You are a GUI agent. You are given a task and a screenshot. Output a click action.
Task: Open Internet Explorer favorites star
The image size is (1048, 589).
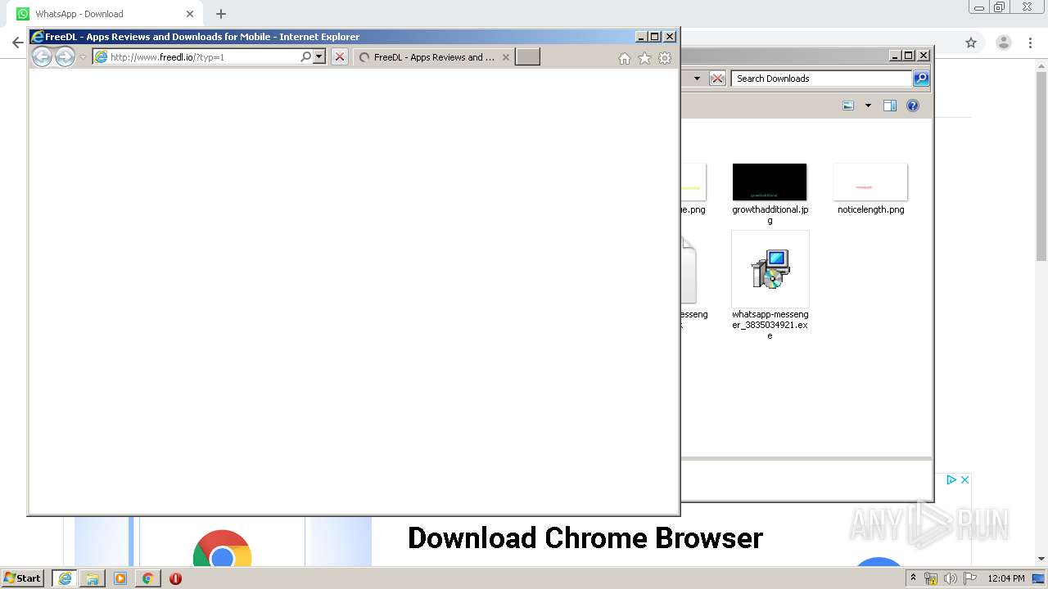click(x=644, y=58)
